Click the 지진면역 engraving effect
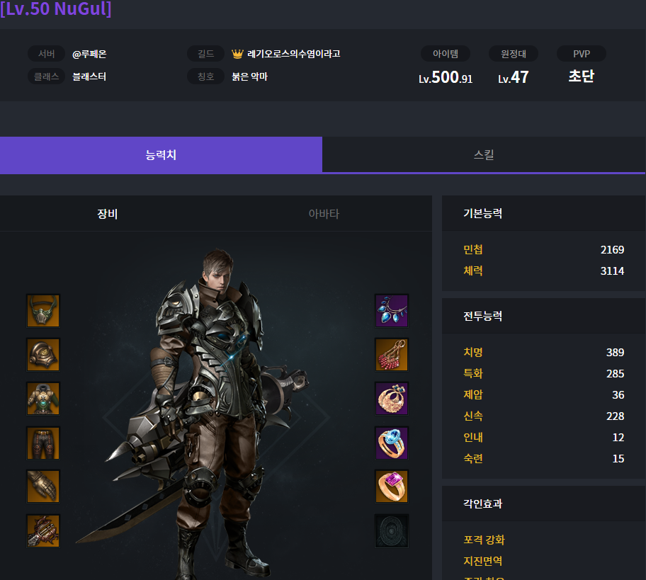Screen dimensions: 646x580 [x=483, y=561]
